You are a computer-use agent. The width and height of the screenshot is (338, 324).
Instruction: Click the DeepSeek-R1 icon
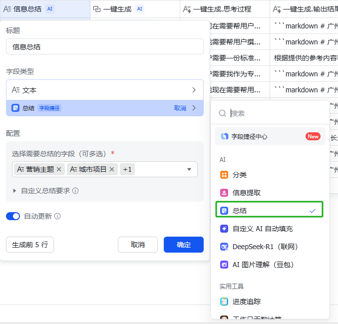click(x=224, y=247)
